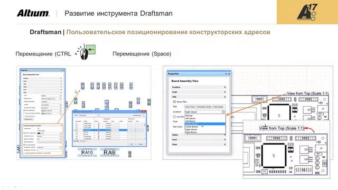The height and width of the screenshot is (190, 338).
Task: Open the panel options arrow beside that close button
Action: click(x=226, y=74)
